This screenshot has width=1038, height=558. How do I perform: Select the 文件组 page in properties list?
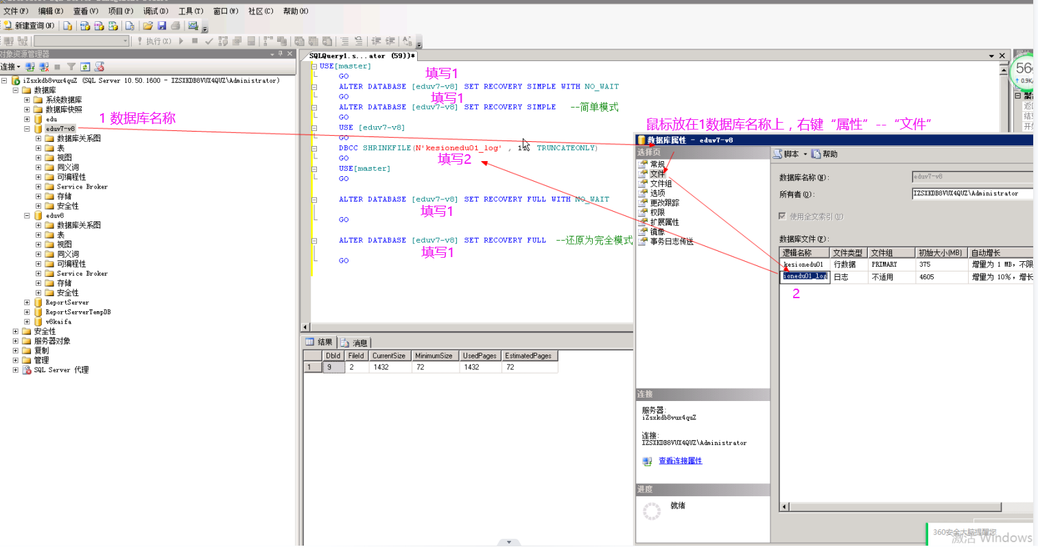(x=660, y=184)
